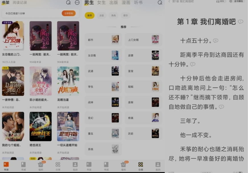Open the three-dot more menu on bookshelf
Image resolution: width=248 pixels, height=173 pixels.
(x=77, y=3)
